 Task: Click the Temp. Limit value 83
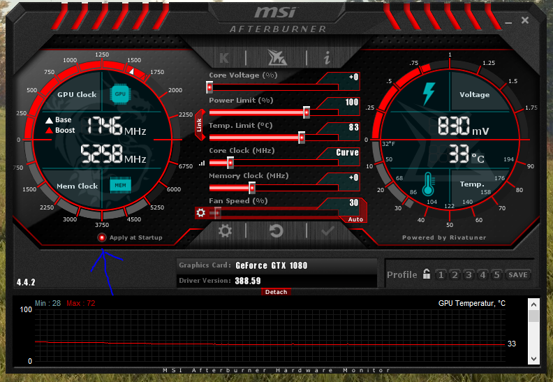point(354,127)
